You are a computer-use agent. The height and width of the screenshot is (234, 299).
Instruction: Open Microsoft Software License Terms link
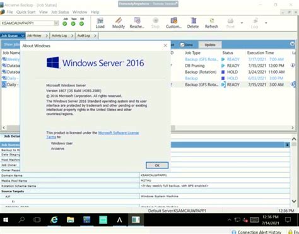(119, 133)
